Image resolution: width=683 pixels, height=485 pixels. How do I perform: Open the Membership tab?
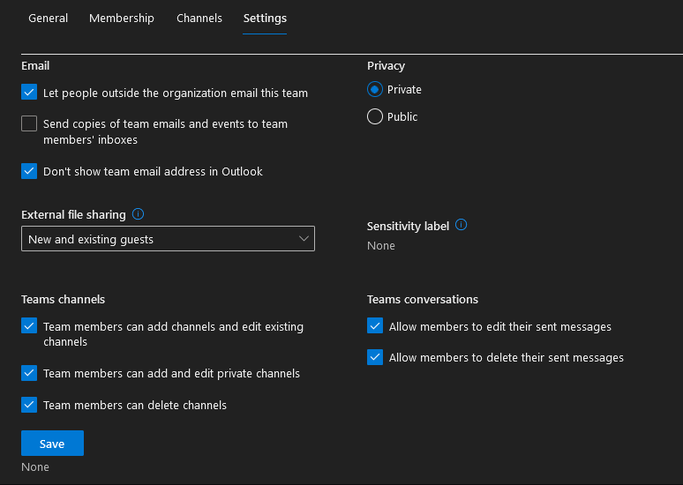click(x=122, y=19)
